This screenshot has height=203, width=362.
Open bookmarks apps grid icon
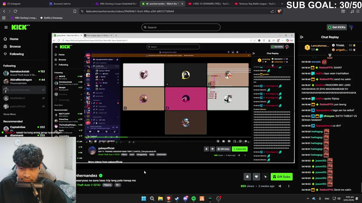pyautogui.click(x=4, y=18)
